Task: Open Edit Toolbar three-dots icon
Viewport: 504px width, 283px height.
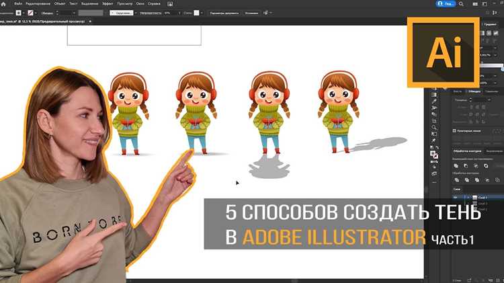Action: click(x=434, y=182)
